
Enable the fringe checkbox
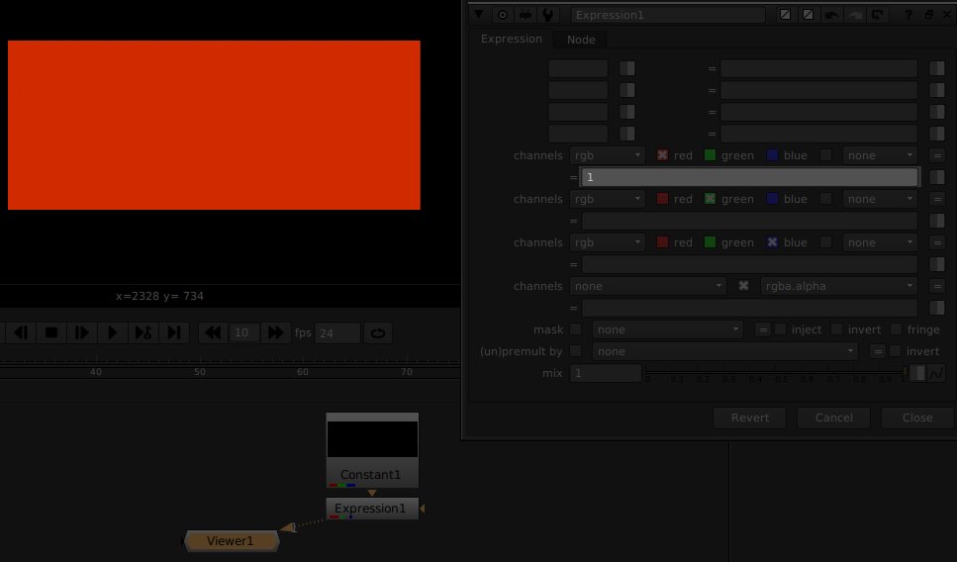[897, 329]
